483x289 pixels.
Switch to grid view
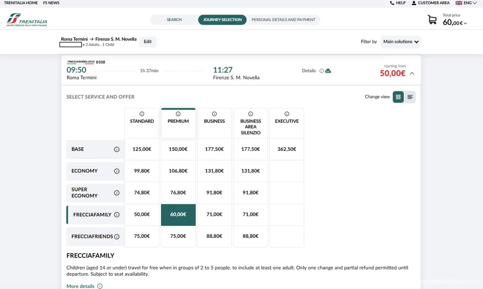click(x=398, y=97)
